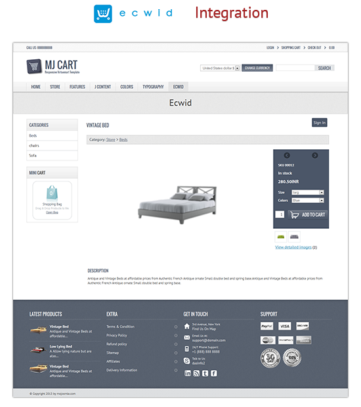
Task: Open the Home menu item
Action: pyautogui.click(x=35, y=87)
